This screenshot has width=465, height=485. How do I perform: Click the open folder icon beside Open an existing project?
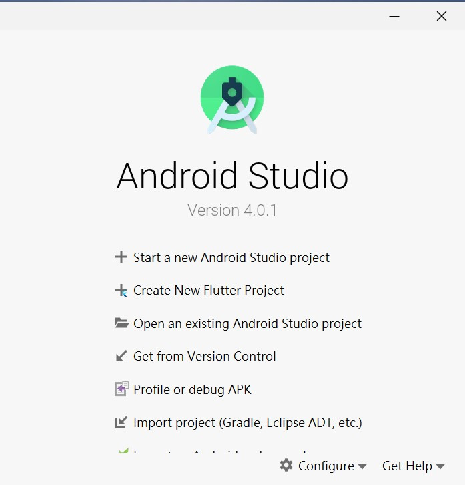coord(121,323)
